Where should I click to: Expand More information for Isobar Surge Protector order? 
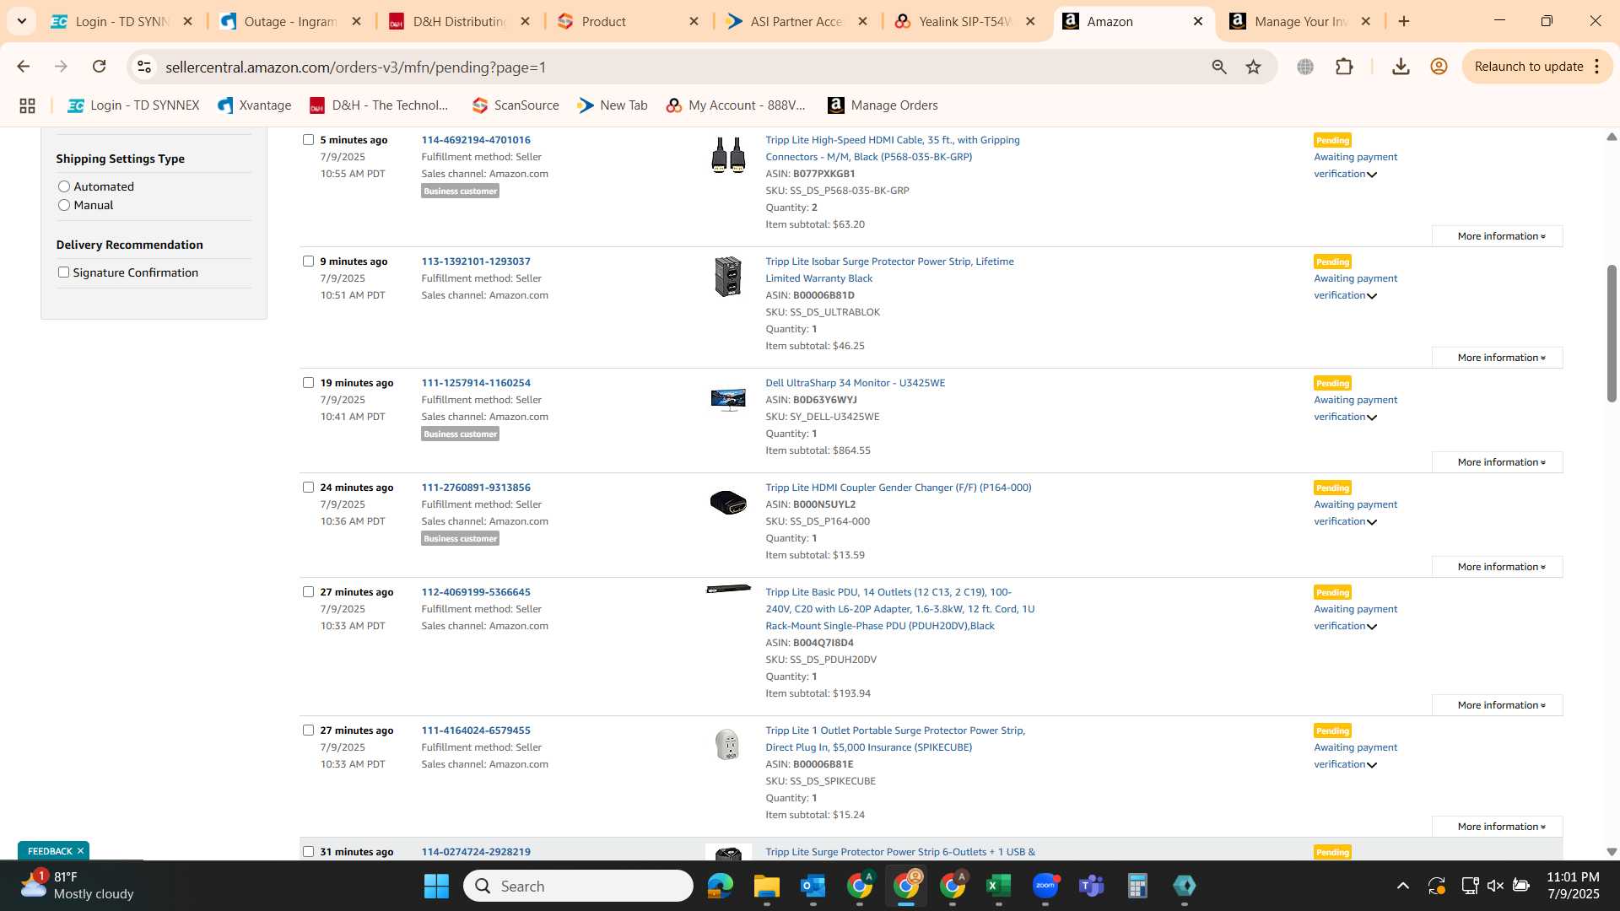[1498, 358]
